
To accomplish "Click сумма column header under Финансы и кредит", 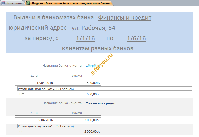I will tap(77, 113).
